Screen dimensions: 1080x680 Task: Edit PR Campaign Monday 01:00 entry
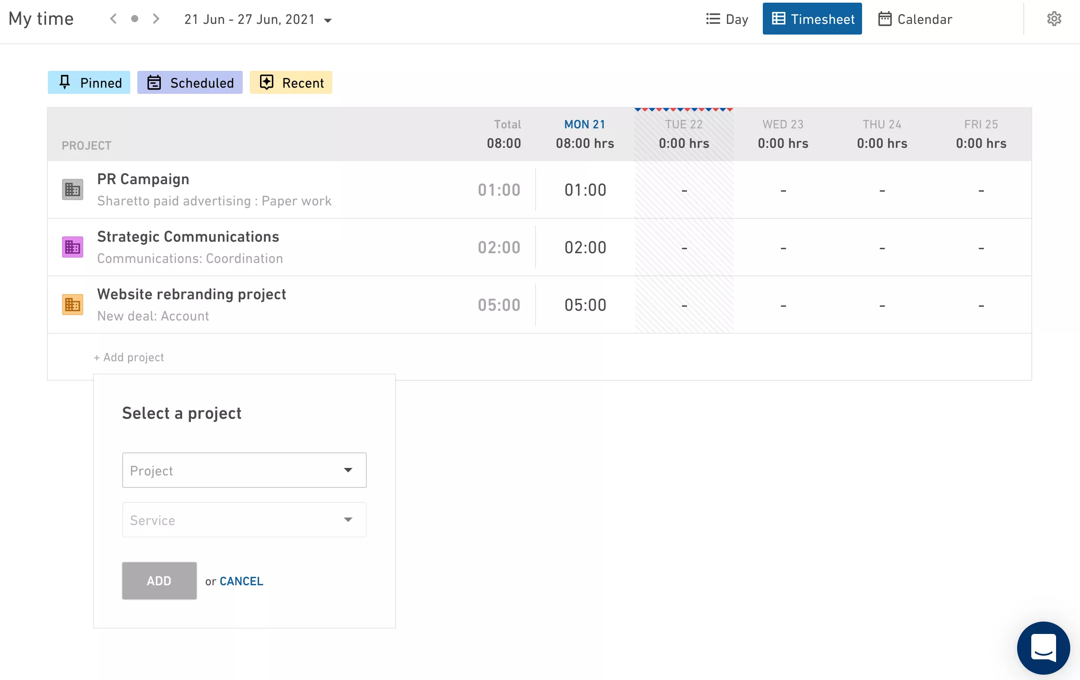pyautogui.click(x=585, y=189)
